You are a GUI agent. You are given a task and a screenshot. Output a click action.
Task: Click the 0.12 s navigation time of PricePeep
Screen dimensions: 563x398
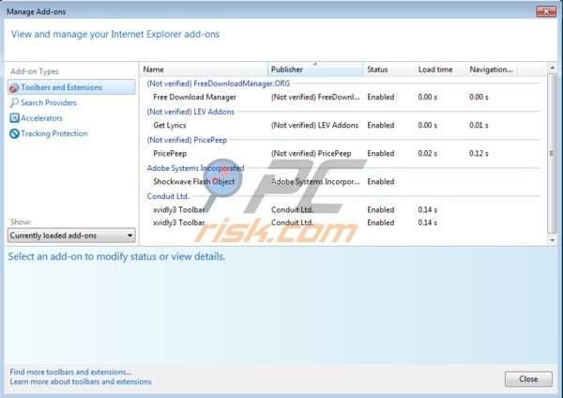pos(479,153)
